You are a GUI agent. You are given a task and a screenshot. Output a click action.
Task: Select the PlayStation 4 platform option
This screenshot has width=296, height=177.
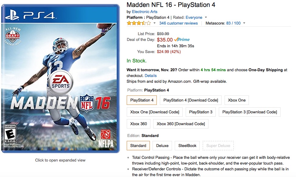(142, 100)
